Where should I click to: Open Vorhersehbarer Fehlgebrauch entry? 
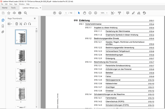tap(118, 51)
